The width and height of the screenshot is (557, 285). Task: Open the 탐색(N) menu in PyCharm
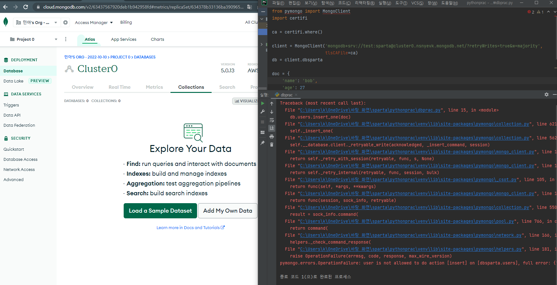click(327, 3)
